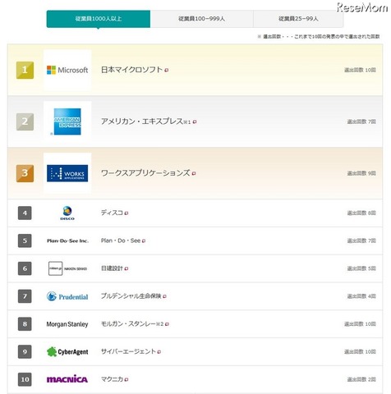
Task: Click external-link icon after ワークスアプリケーションズ
Action: pyautogui.click(x=194, y=173)
